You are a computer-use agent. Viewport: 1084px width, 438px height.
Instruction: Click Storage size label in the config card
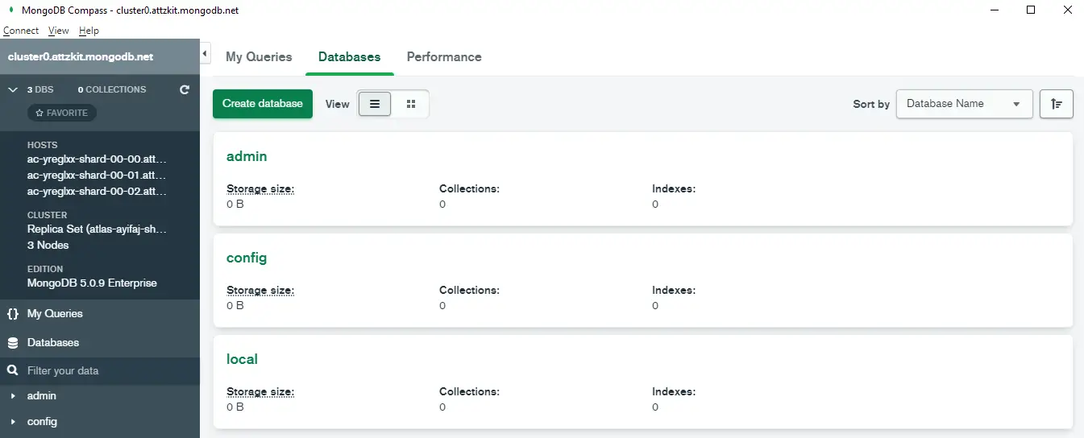pyautogui.click(x=260, y=291)
